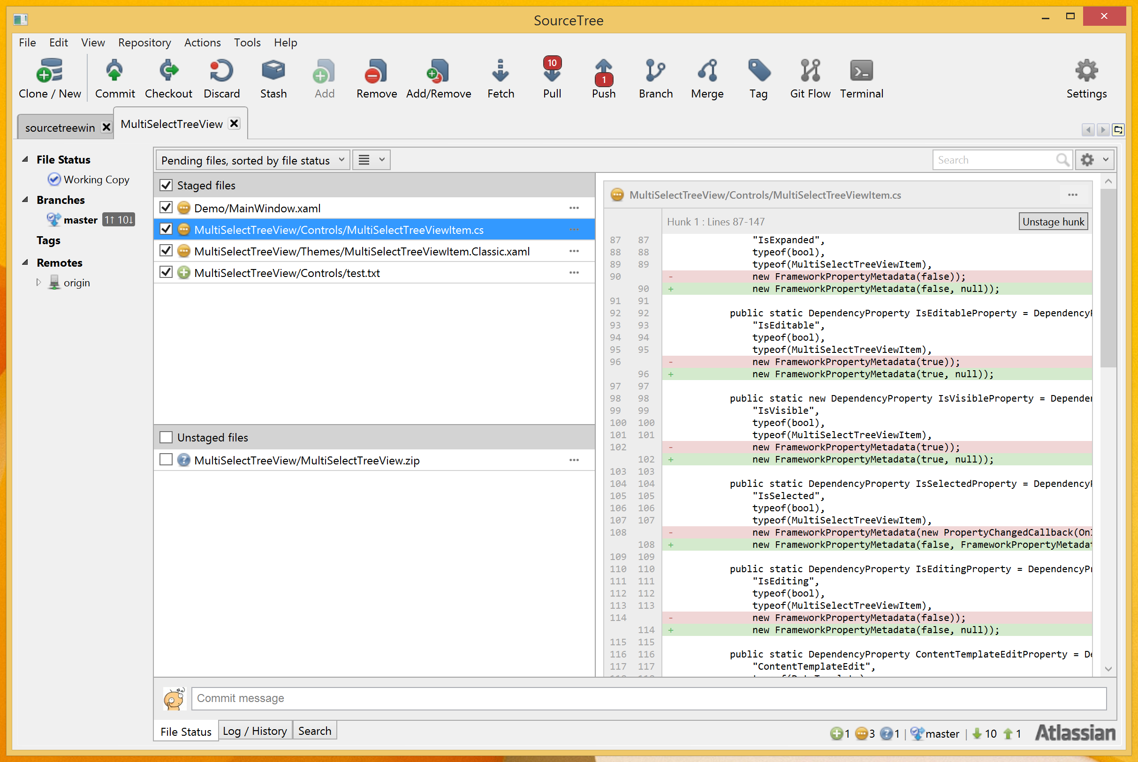Toggle all staged files checkbox

click(x=167, y=186)
